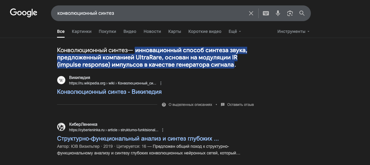
Task: Open the Google logo homepage link
Action: click(24, 13)
